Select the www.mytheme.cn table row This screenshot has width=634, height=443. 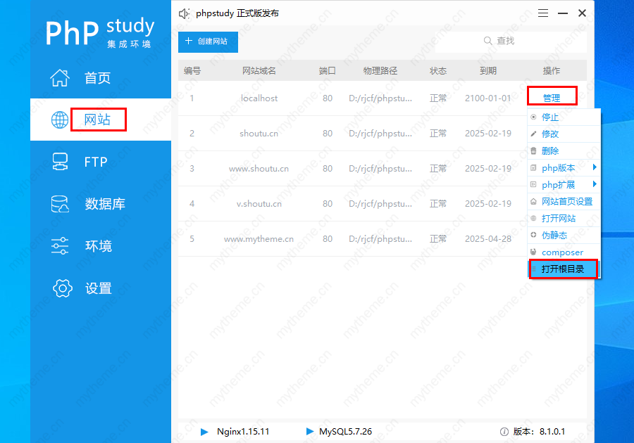tap(352, 239)
